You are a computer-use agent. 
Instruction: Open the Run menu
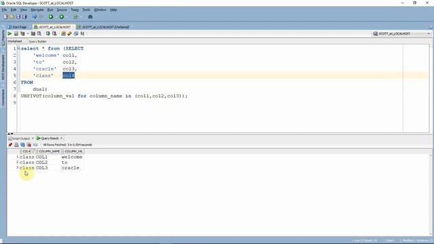click(50, 9)
